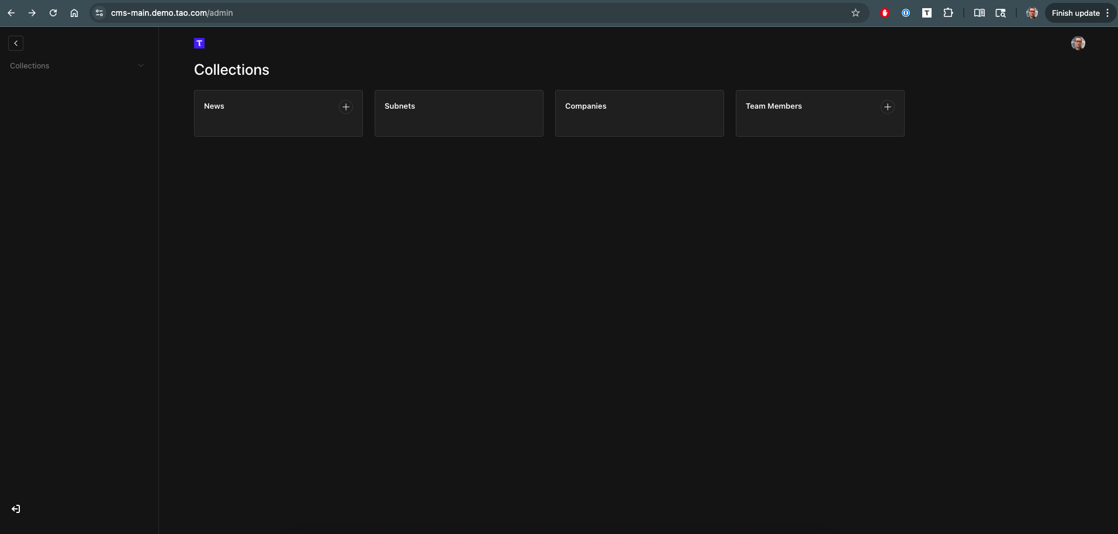Expand the Collections sidebar group
Viewport: 1118px width, 534px height.
140,66
